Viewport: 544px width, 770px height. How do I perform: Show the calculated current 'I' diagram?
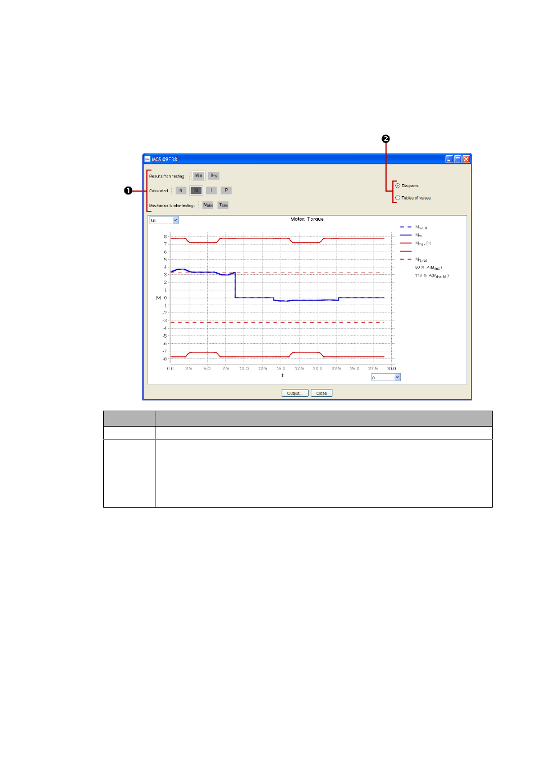[x=211, y=191]
